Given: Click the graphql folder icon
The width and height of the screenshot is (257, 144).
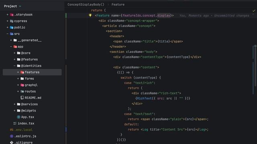Looking at the screenshot, I should point(22,85).
